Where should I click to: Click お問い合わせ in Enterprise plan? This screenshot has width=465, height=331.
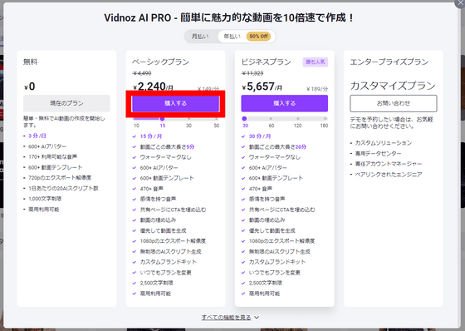[394, 103]
